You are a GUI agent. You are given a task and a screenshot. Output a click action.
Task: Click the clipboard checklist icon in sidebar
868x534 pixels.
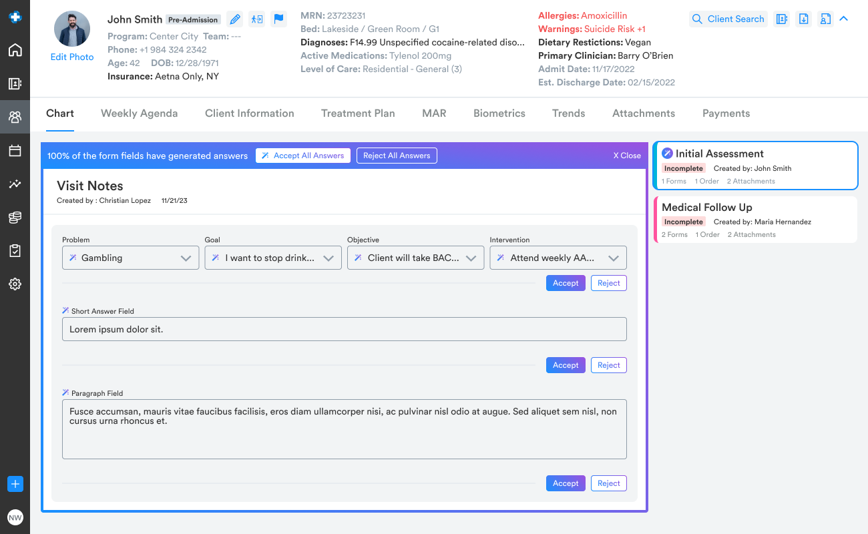(15, 251)
